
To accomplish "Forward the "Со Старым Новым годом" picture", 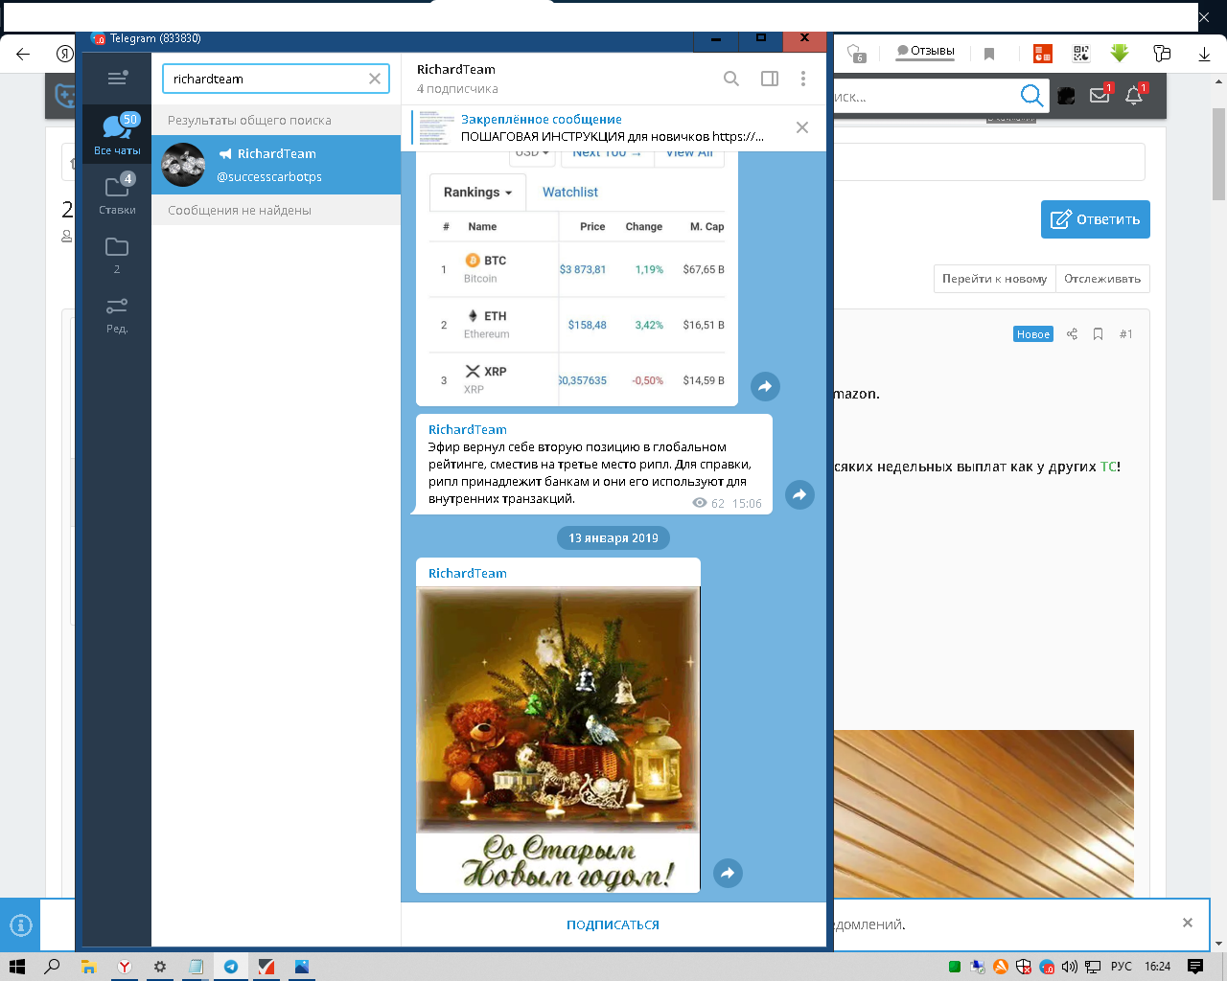I will tap(728, 873).
